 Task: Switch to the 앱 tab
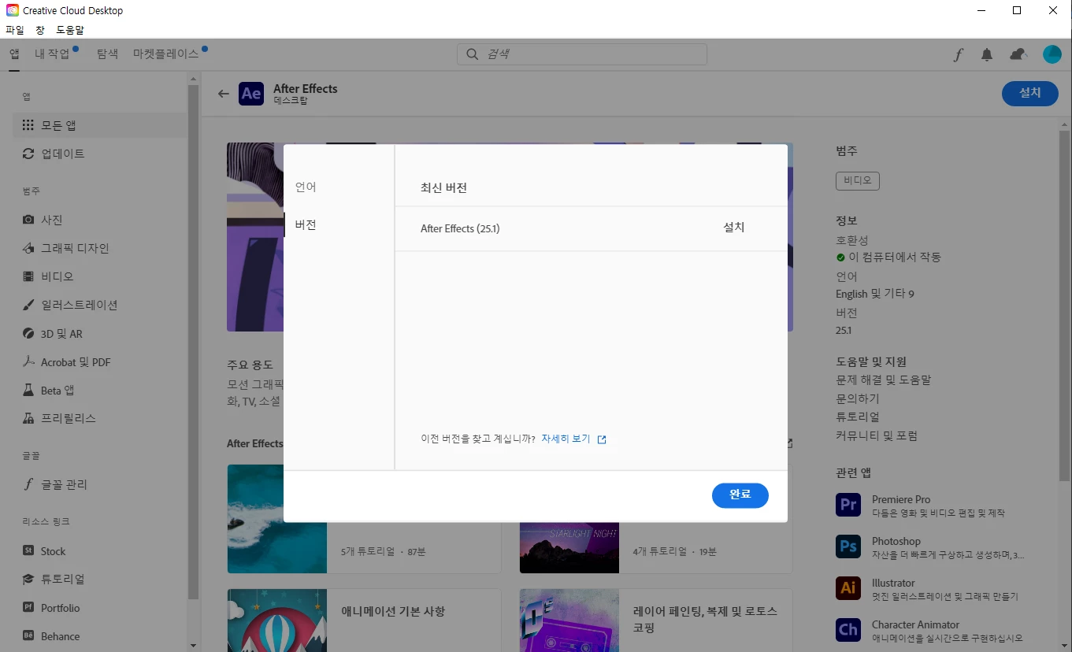(14, 54)
